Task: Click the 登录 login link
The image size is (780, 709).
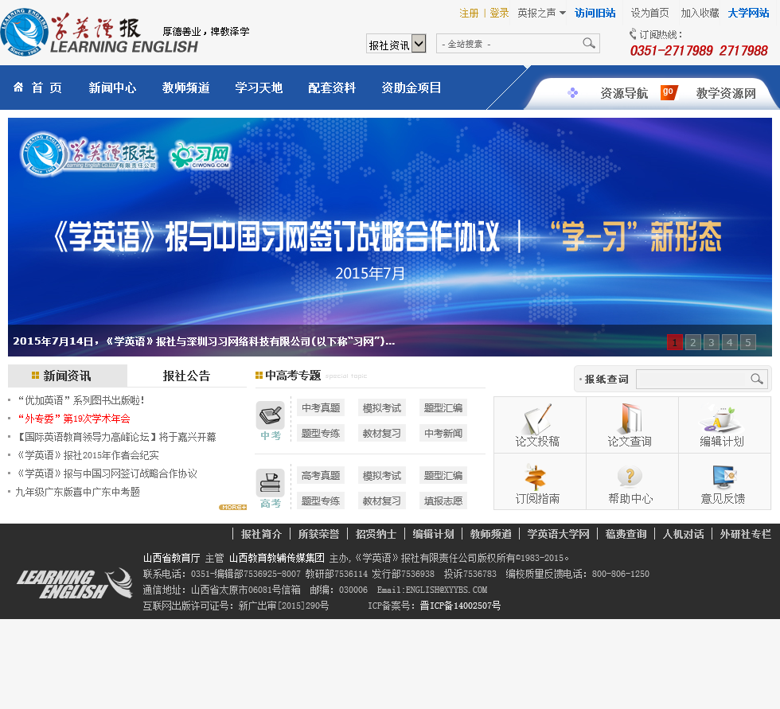Action: pyautogui.click(x=499, y=13)
